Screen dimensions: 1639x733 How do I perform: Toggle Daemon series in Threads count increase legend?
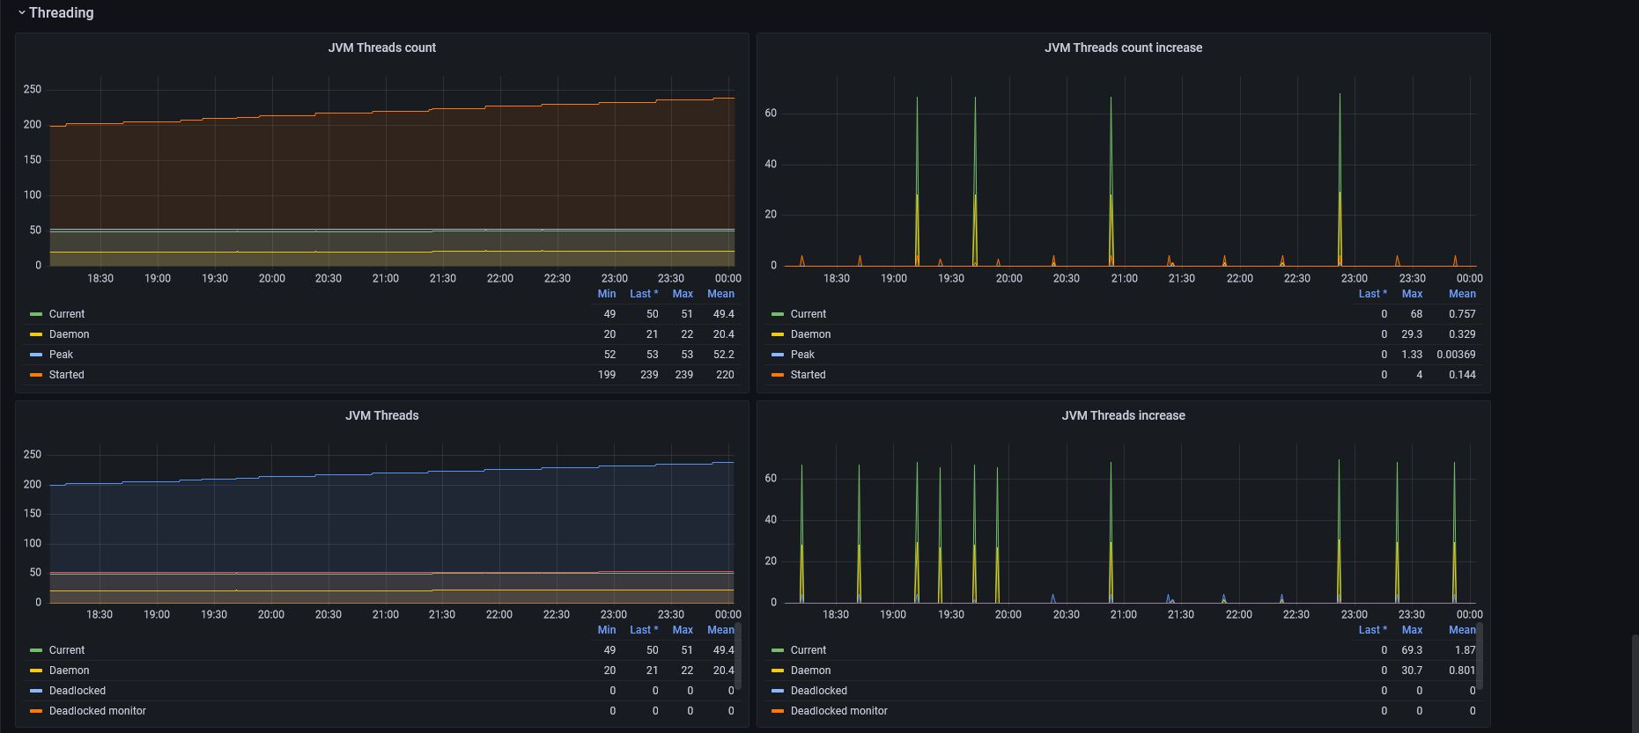810,334
